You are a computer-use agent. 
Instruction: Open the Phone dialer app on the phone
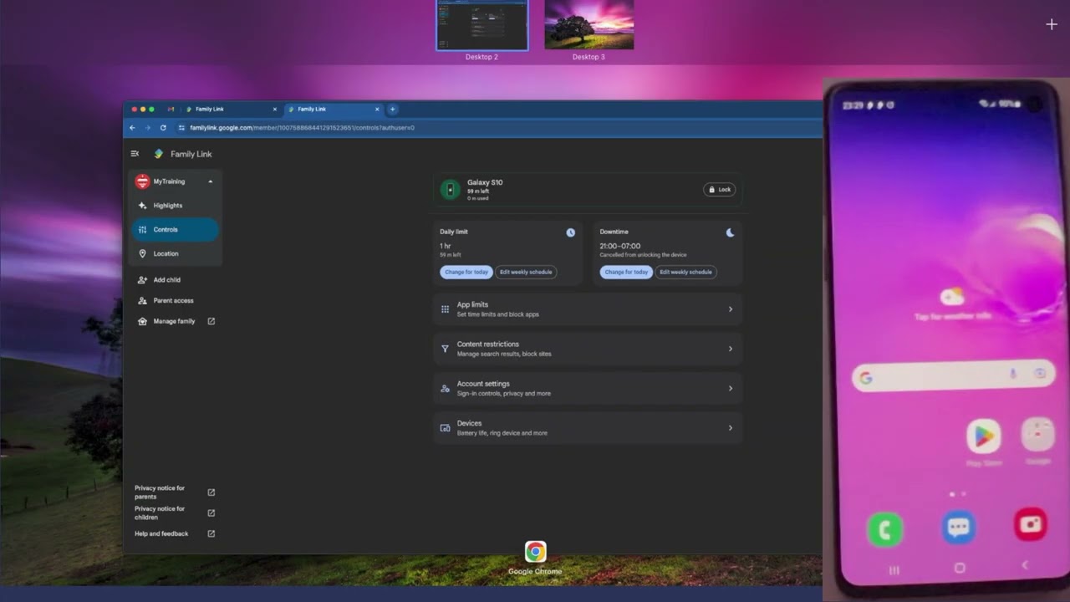[x=885, y=530]
